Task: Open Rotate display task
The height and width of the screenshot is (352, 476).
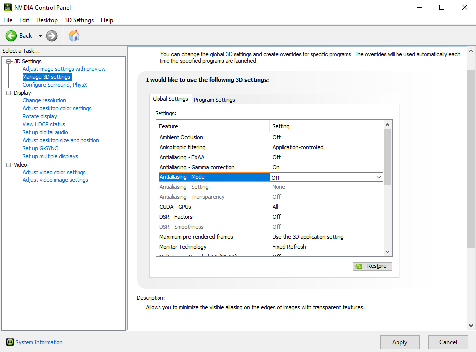Action: [40, 116]
